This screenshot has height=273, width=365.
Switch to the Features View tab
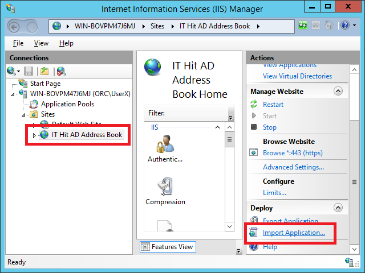(x=168, y=246)
